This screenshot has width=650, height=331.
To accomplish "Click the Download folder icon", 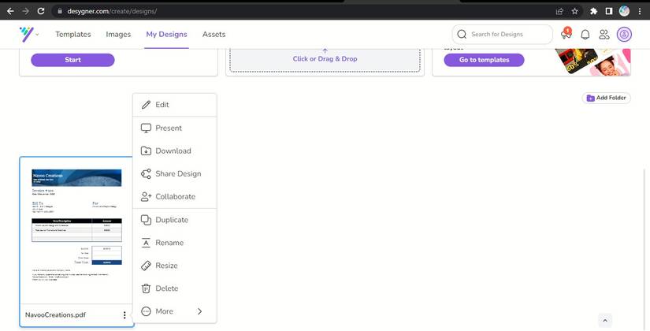I will (146, 151).
